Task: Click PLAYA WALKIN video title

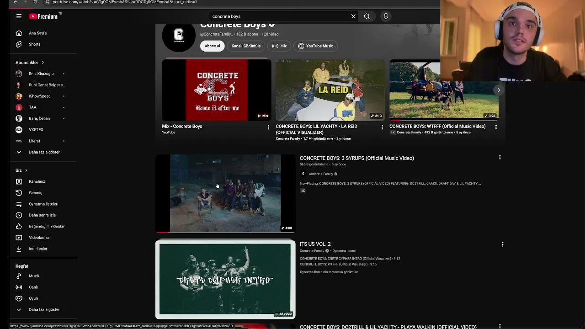Action: coord(388,327)
